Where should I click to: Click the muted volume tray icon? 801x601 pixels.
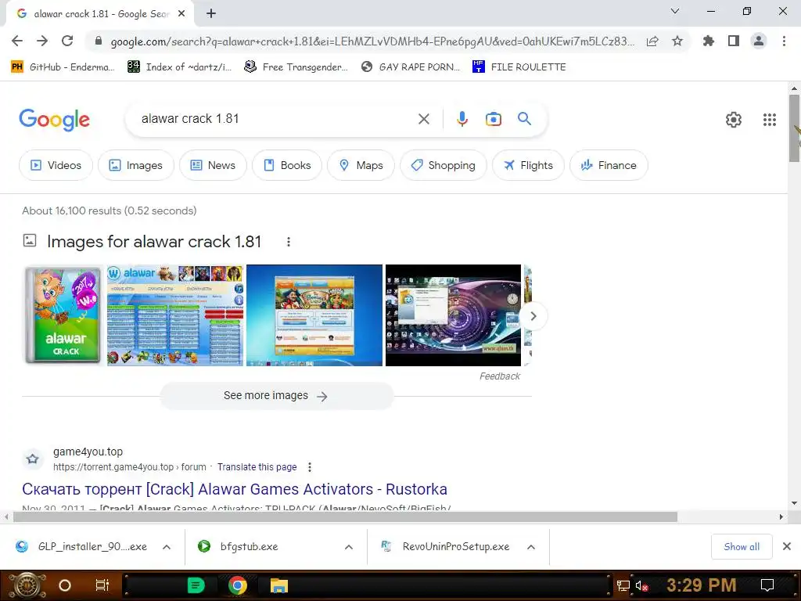point(641,585)
